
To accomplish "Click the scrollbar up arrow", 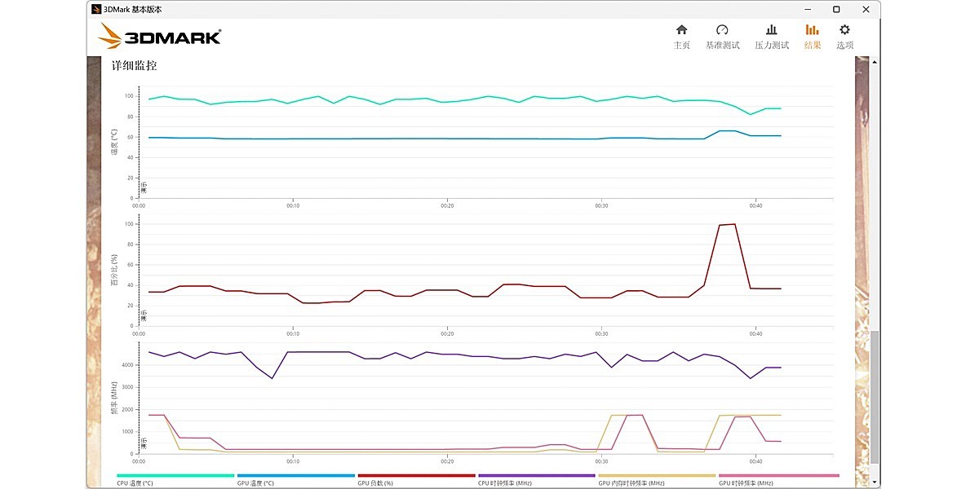I will 875,61.
